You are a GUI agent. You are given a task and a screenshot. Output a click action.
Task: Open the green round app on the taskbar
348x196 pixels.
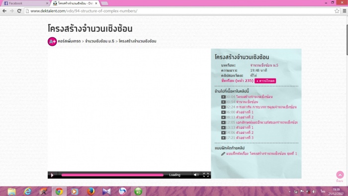click(138, 192)
